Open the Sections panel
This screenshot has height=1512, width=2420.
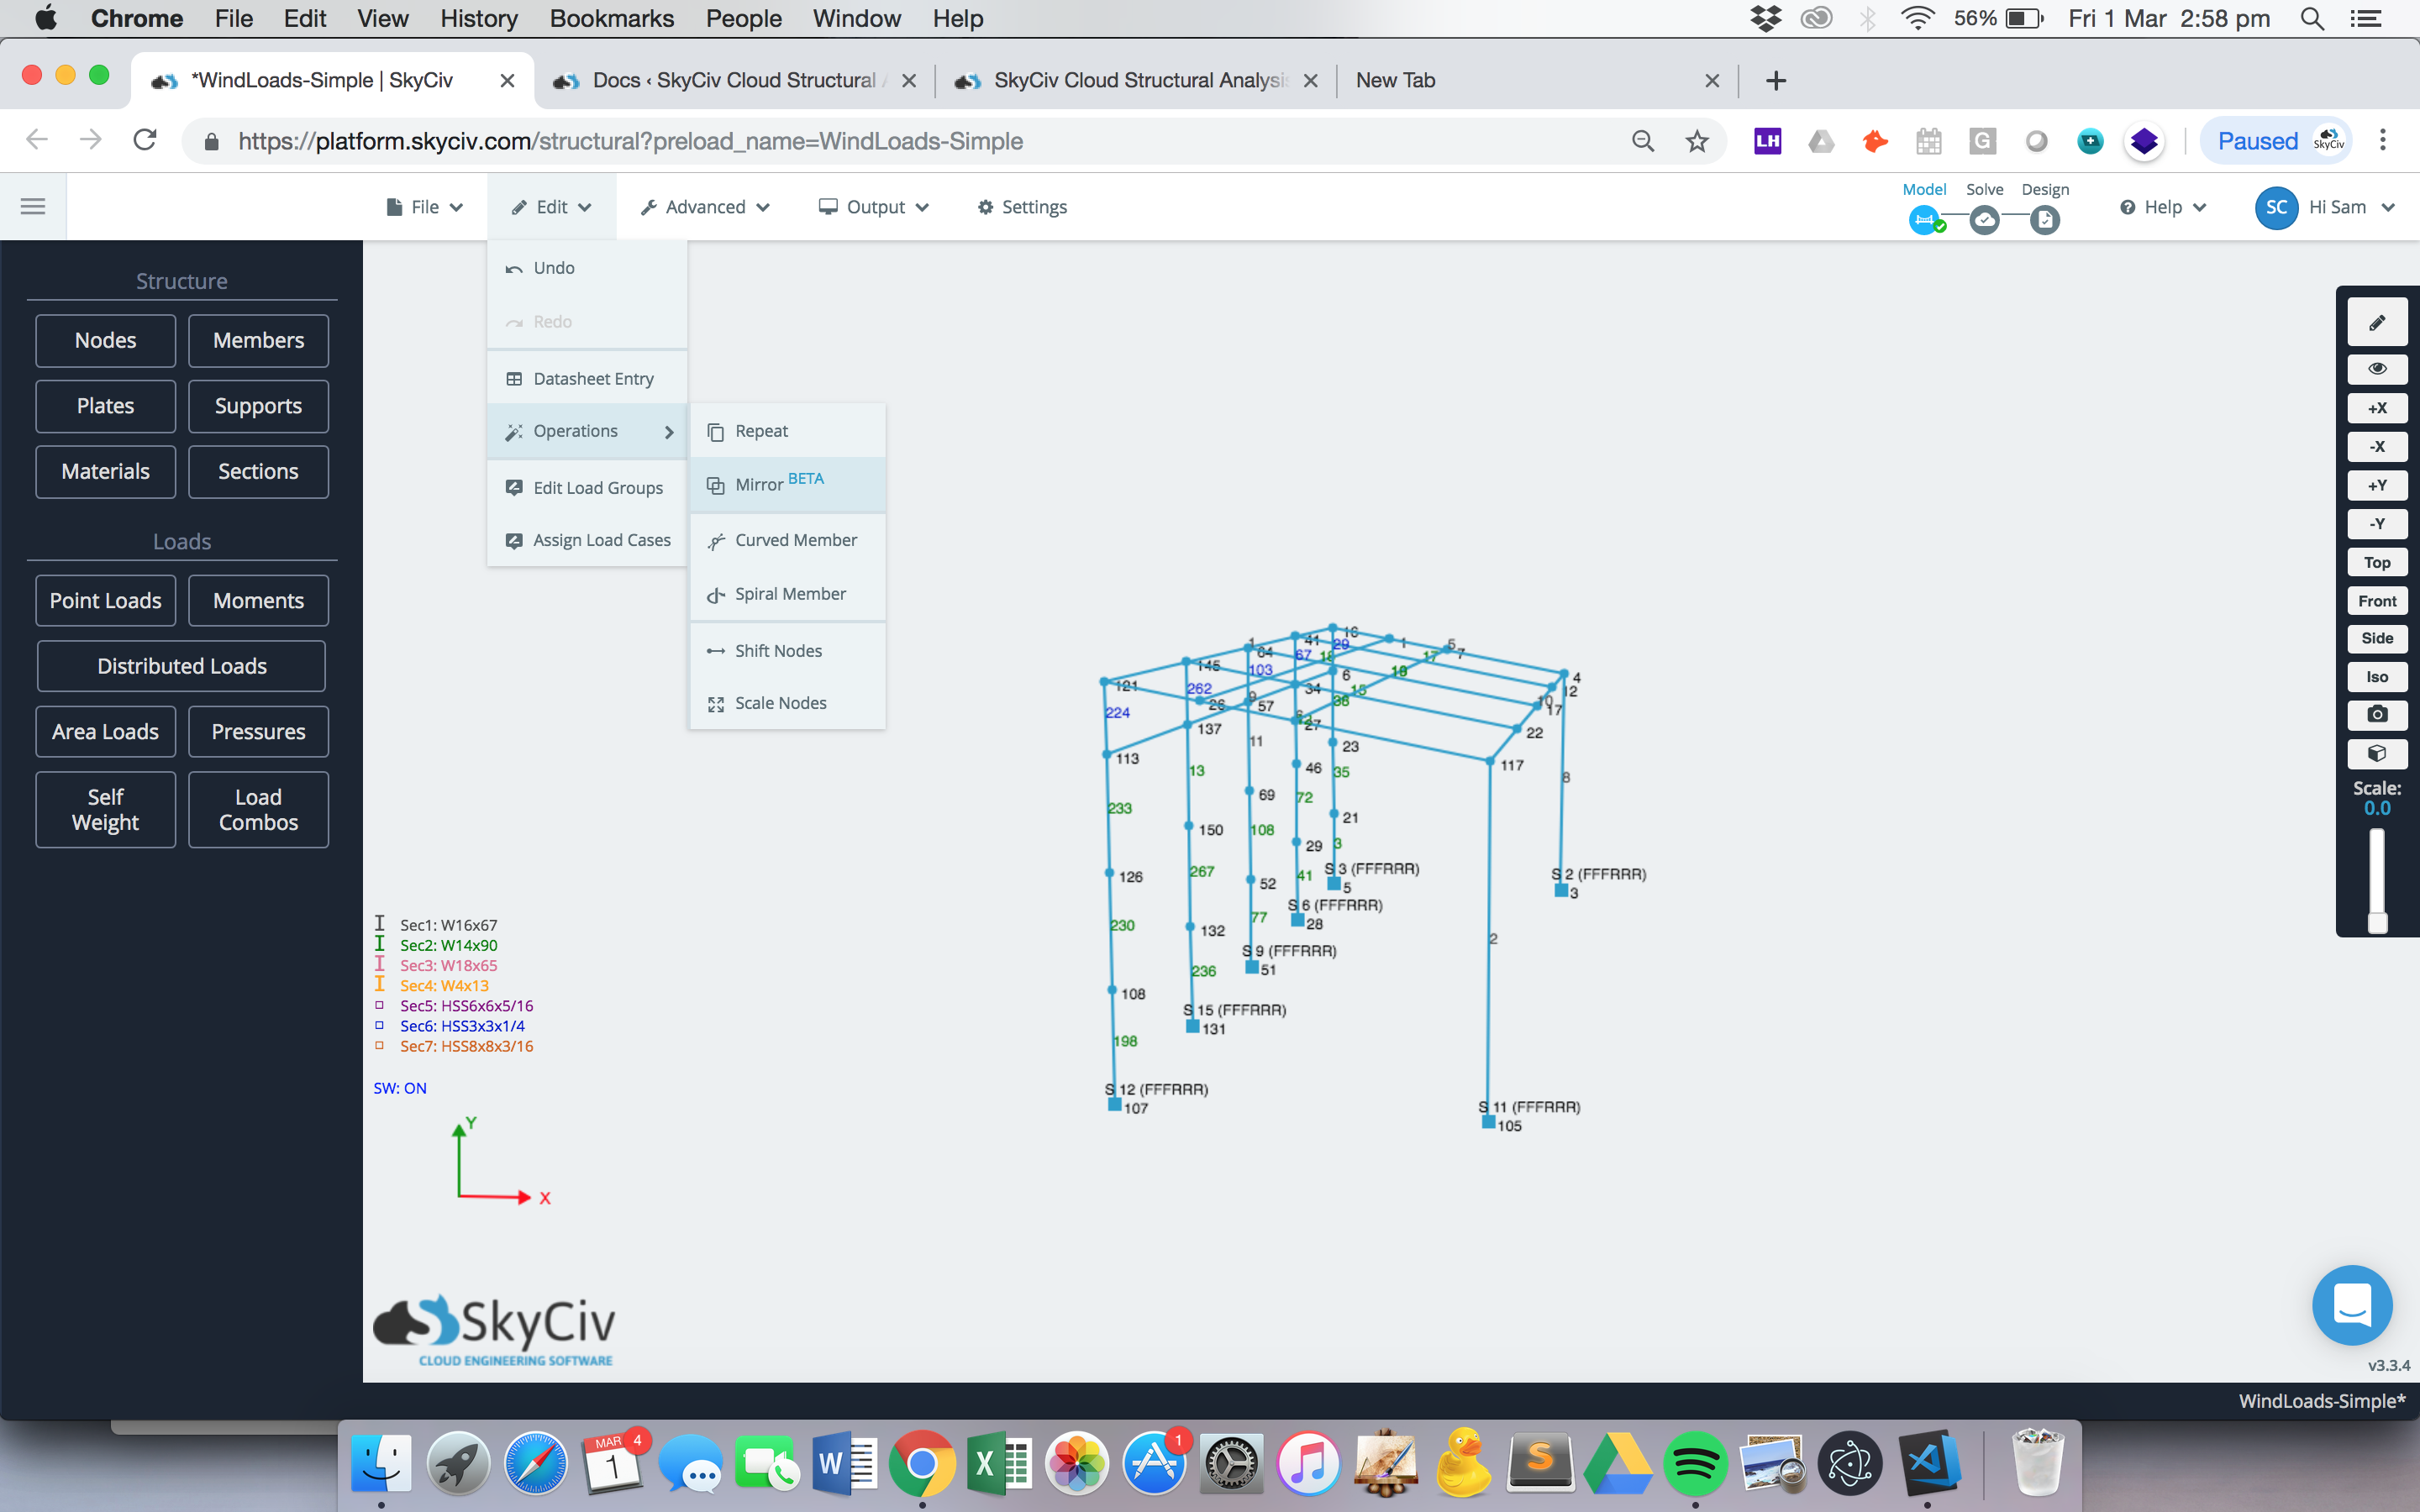[x=258, y=472]
